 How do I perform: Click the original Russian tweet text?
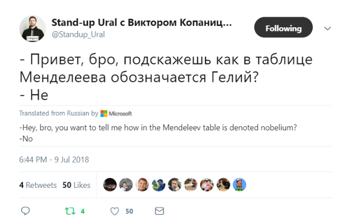click(x=165, y=77)
